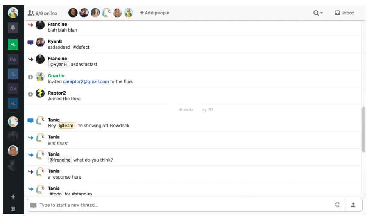The height and width of the screenshot is (217, 369).
Task: Open thread bubble icon beside RyanB's message
Action: [31, 42]
